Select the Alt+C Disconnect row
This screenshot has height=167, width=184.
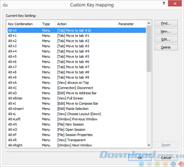pos(77,88)
